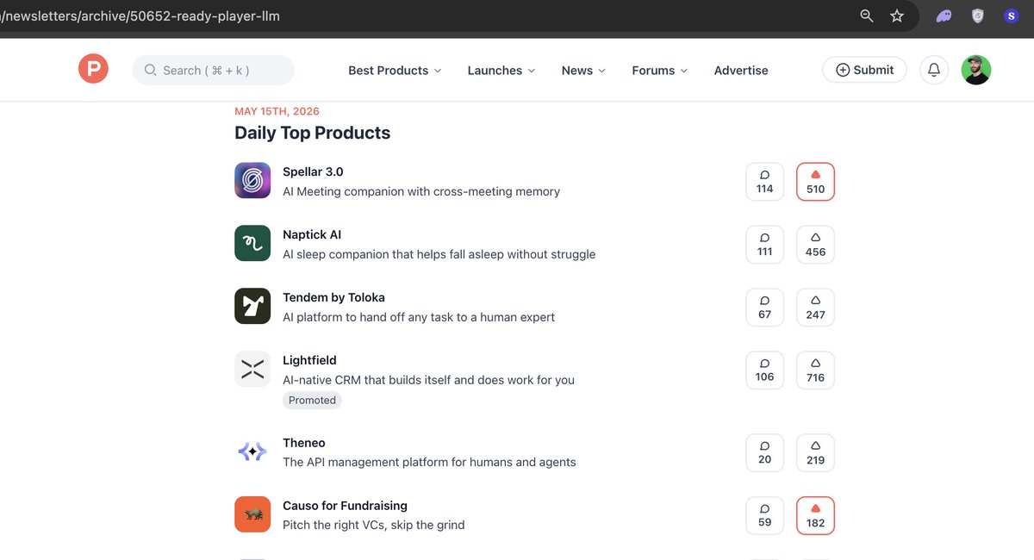Open the Product Hunt home logo
Image resolution: width=1034 pixels, height=560 pixels.
[x=93, y=69]
